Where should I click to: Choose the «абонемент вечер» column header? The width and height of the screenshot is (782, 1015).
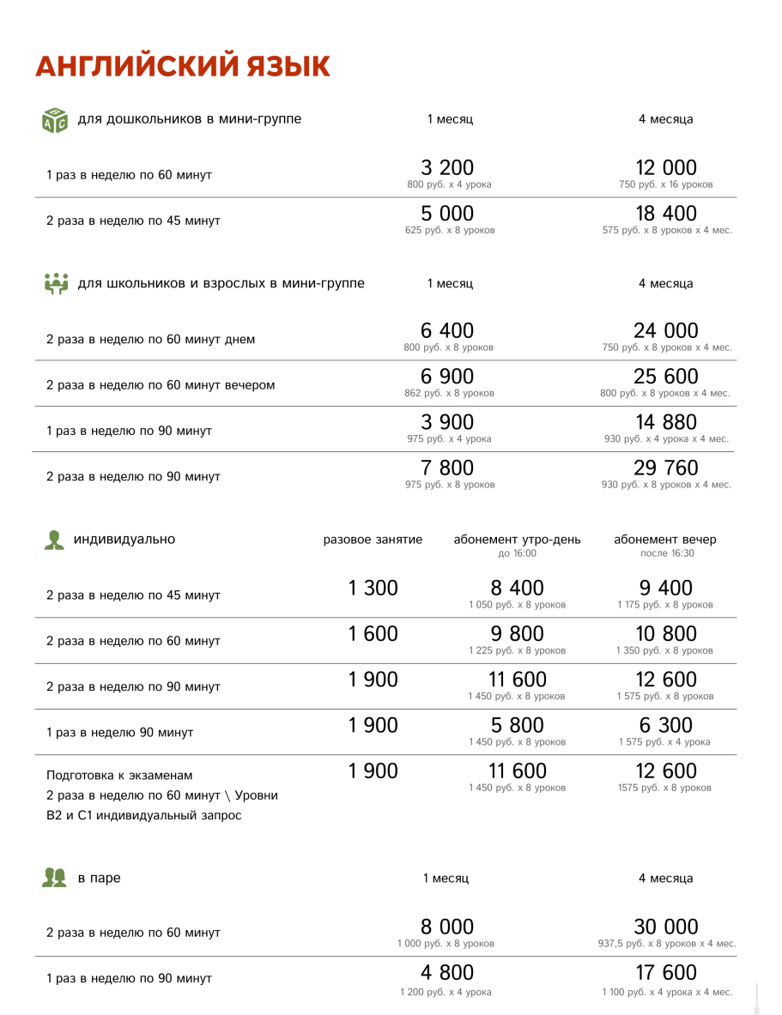[665, 540]
